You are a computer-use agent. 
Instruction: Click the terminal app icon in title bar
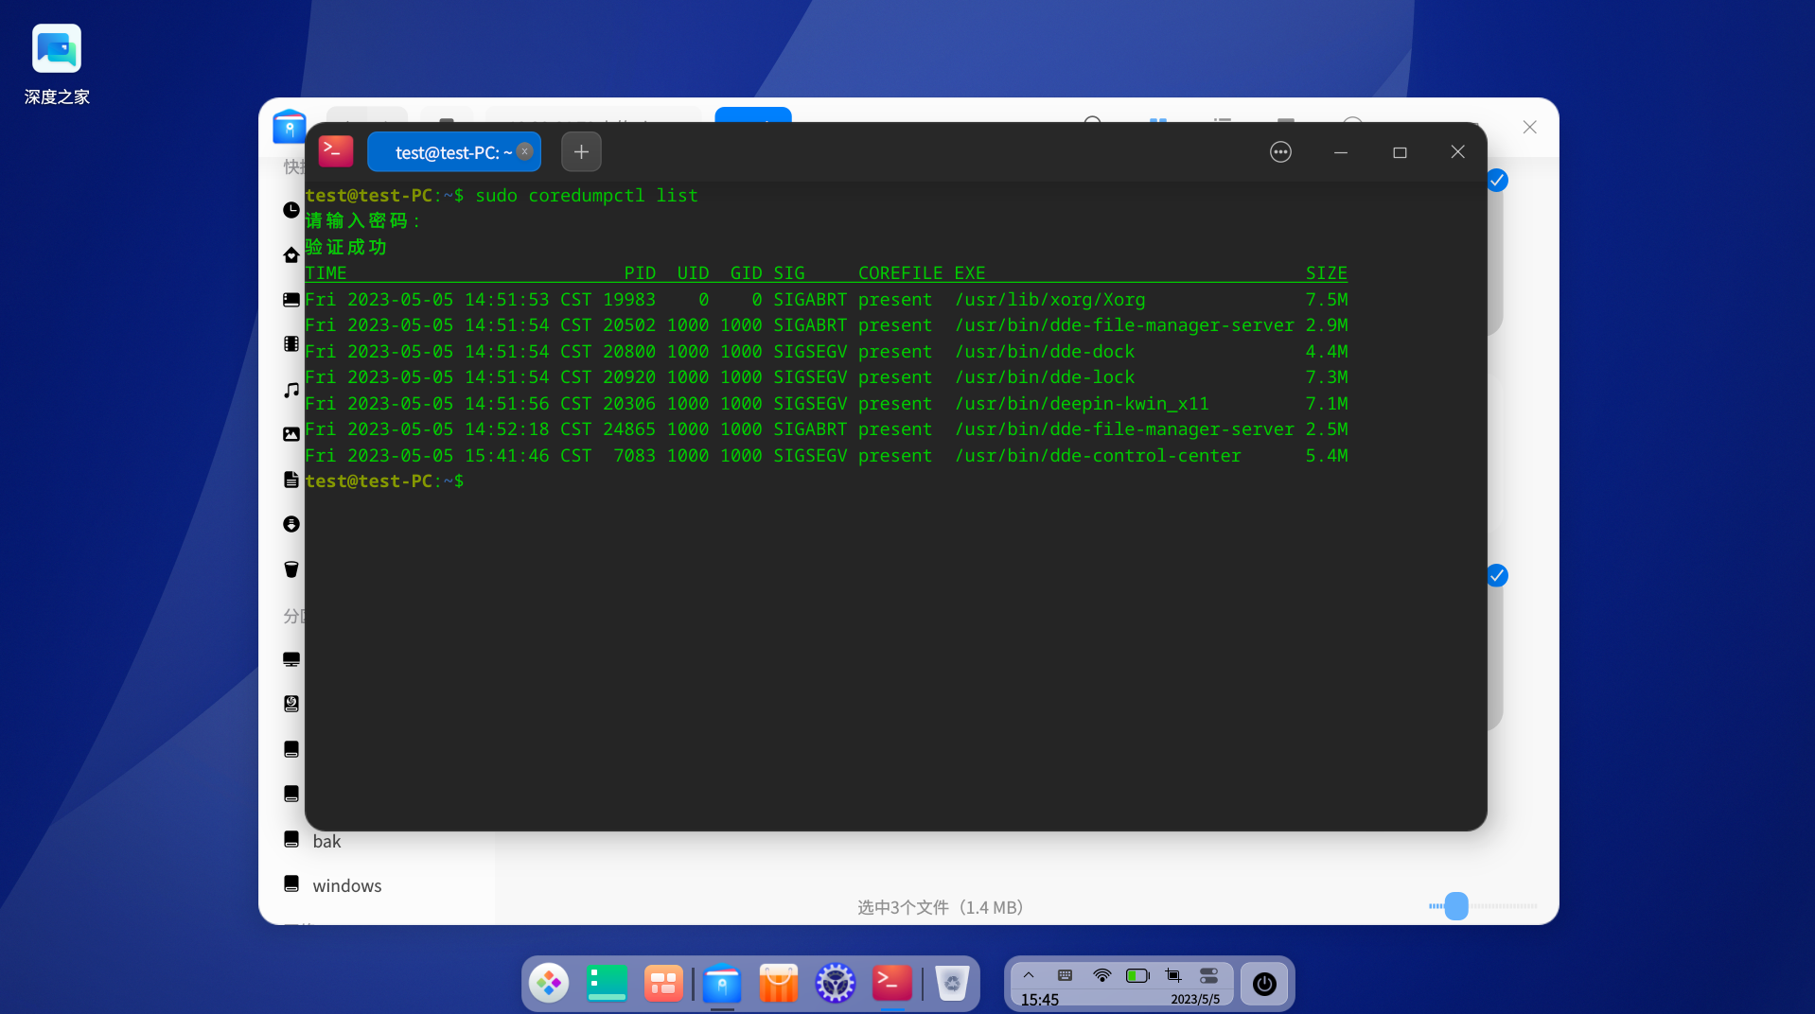(336, 151)
